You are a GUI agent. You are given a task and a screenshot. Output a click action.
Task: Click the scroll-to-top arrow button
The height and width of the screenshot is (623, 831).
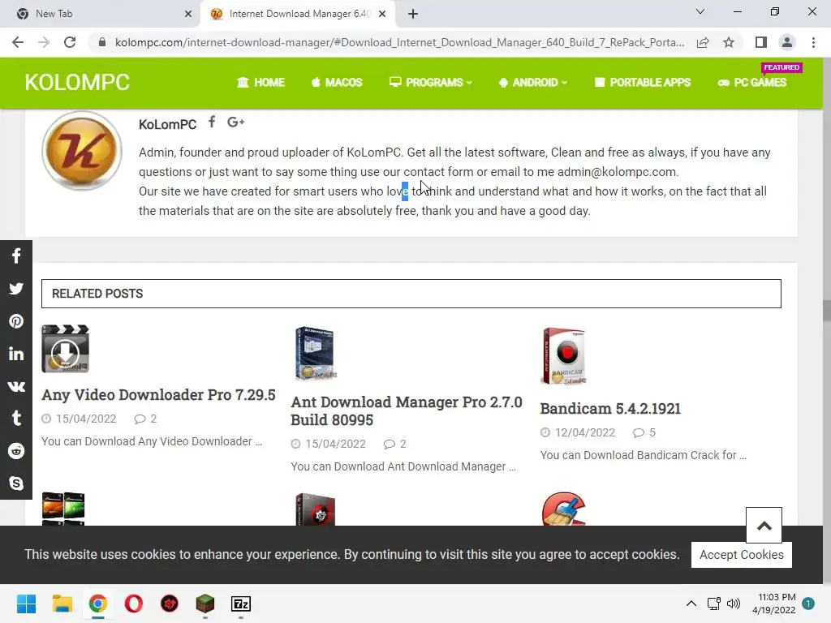coord(764,526)
